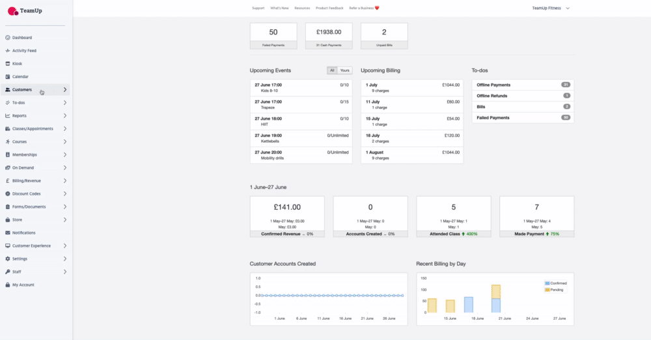651x340 pixels.
Task: Select the Kiosk icon in sidebar
Action: (x=7, y=64)
